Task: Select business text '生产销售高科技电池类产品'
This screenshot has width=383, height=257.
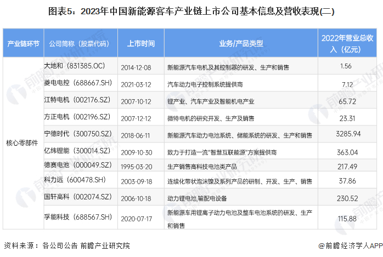Action: 202,167
